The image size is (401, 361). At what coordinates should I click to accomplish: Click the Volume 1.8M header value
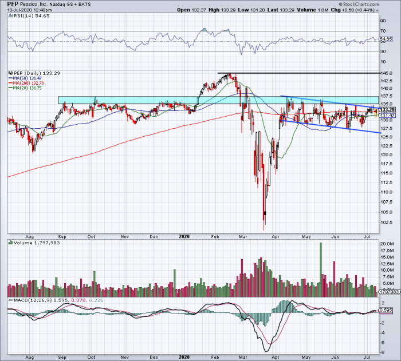[x=313, y=10]
